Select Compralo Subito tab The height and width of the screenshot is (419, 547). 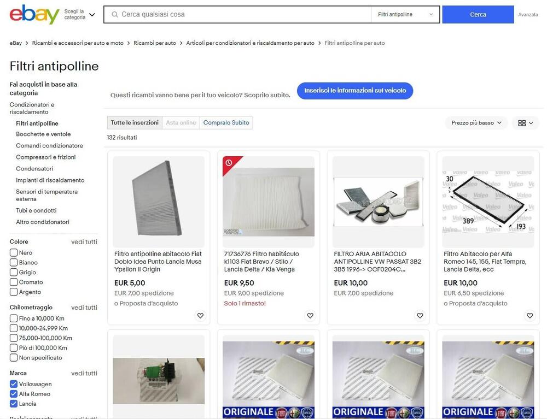click(x=226, y=122)
